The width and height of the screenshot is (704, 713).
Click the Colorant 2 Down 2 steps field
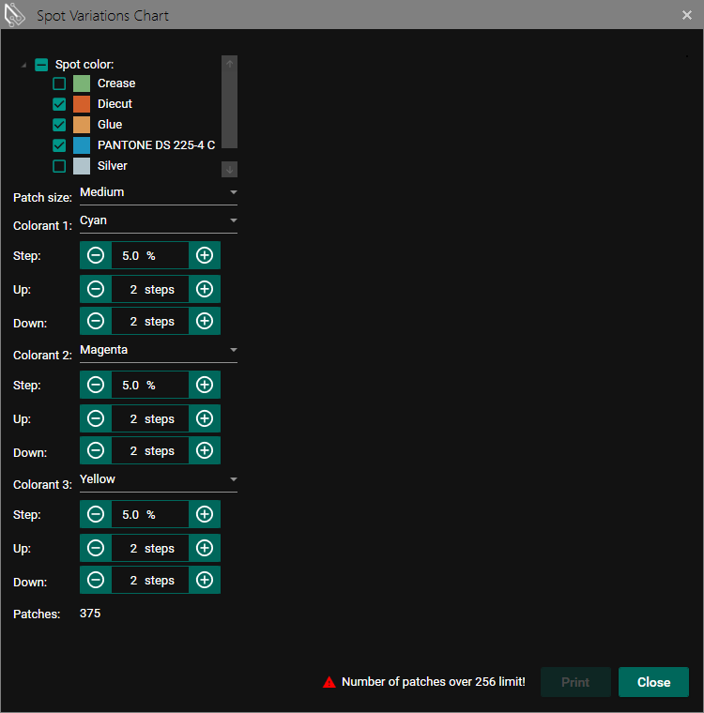pyautogui.click(x=150, y=450)
